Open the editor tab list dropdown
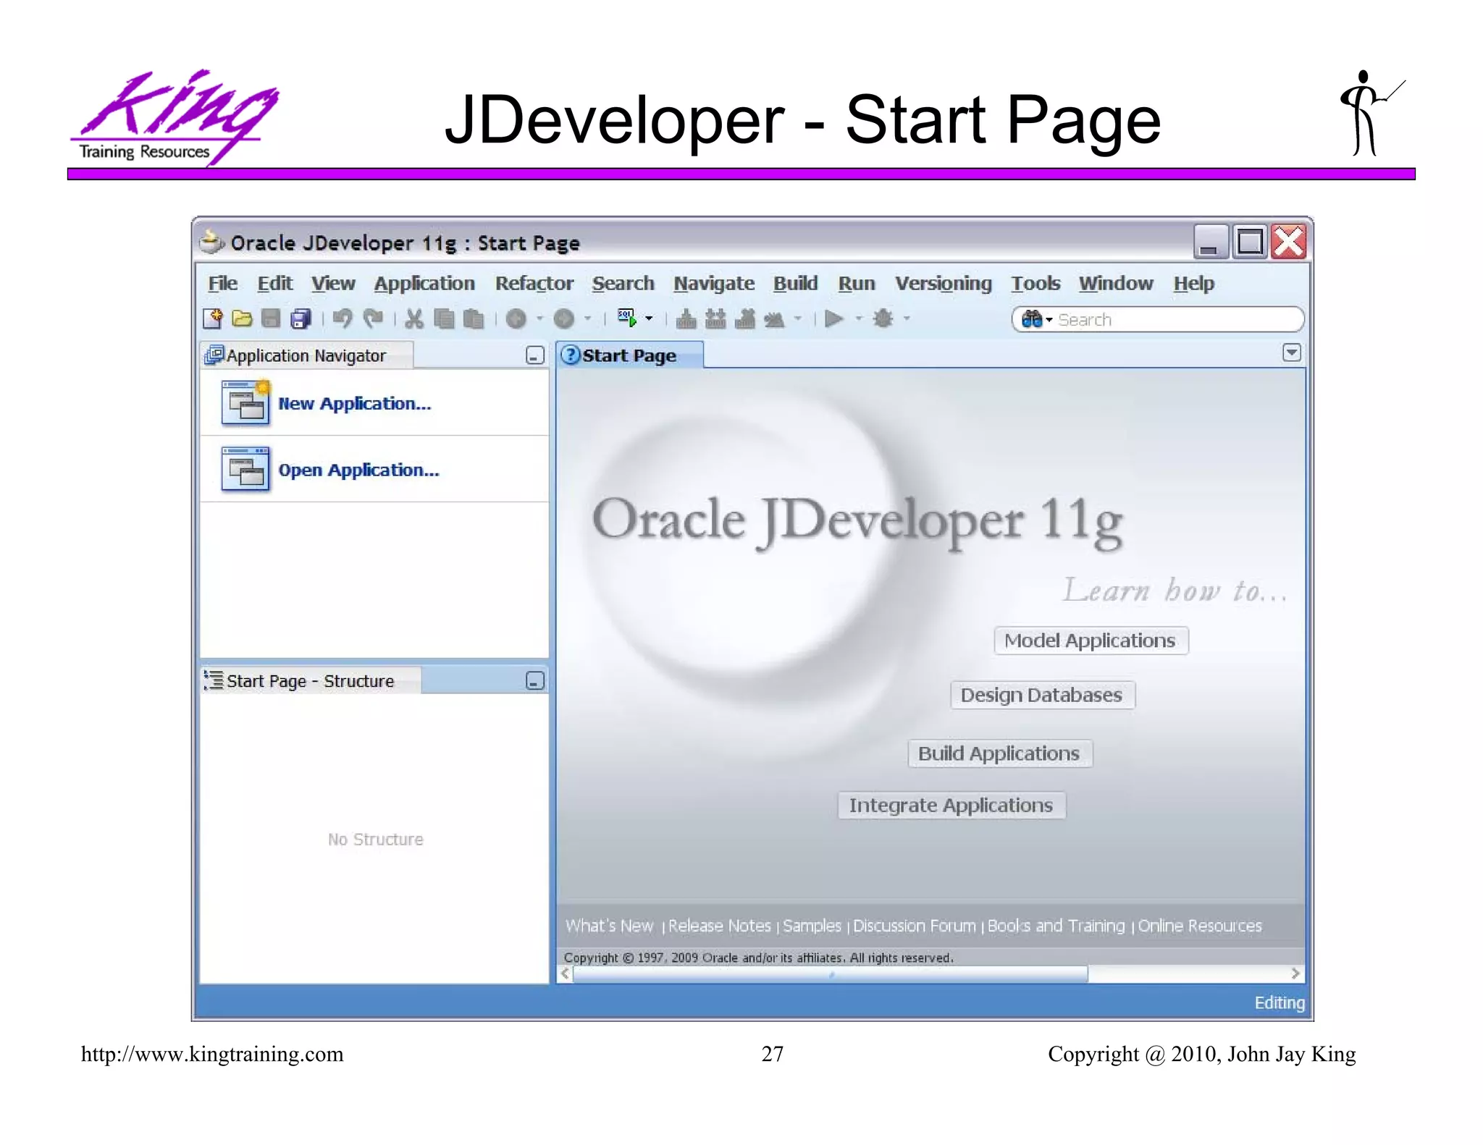Image resolution: width=1483 pixels, height=1145 pixels. (x=1291, y=353)
